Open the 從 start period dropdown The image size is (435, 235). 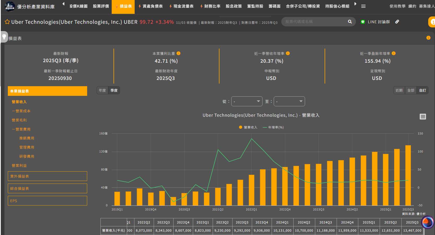click(x=247, y=101)
